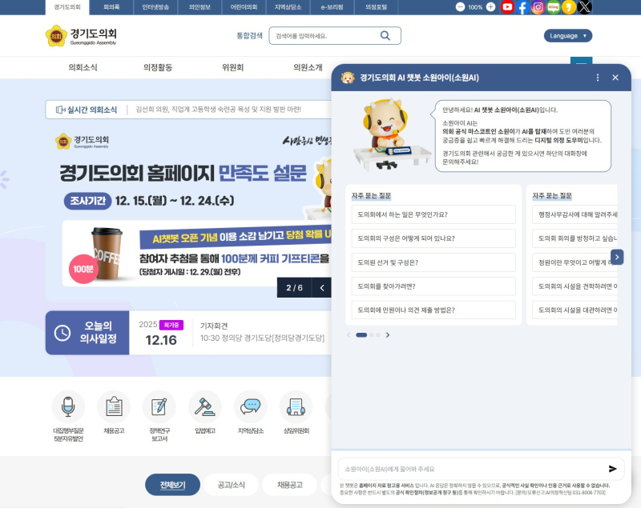641x508 pixels.
Task: Send chatbot message with paper-plane icon
Action: point(613,469)
